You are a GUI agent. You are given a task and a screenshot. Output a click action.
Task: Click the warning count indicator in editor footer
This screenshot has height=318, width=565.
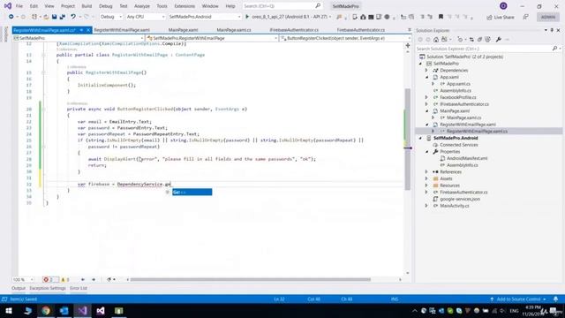pos(64,279)
